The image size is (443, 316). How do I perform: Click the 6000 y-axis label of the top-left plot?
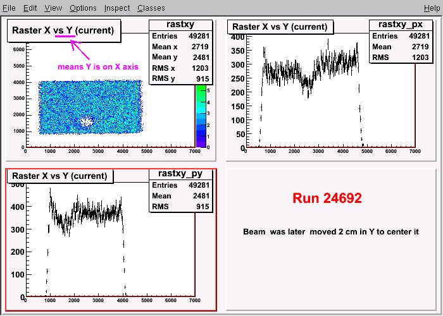pos(19,50)
